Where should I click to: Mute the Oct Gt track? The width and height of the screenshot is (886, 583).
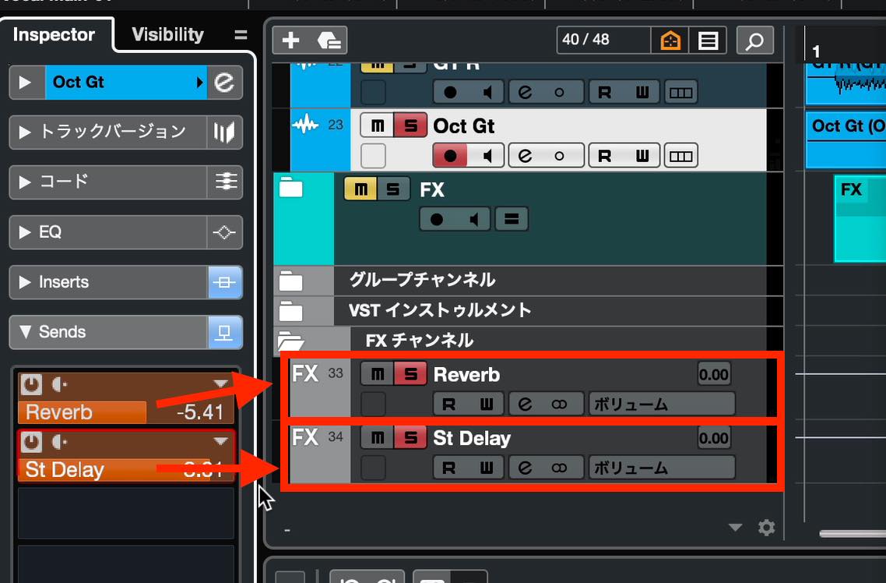click(x=378, y=125)
